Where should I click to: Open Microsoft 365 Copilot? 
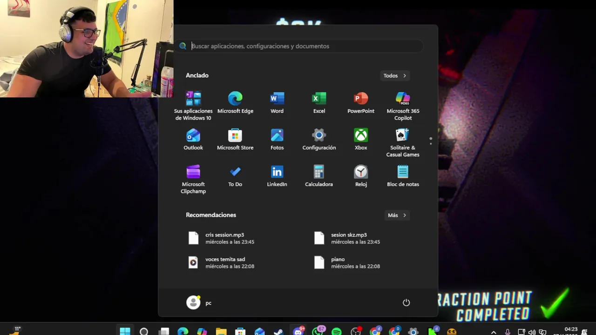(403, 106)
